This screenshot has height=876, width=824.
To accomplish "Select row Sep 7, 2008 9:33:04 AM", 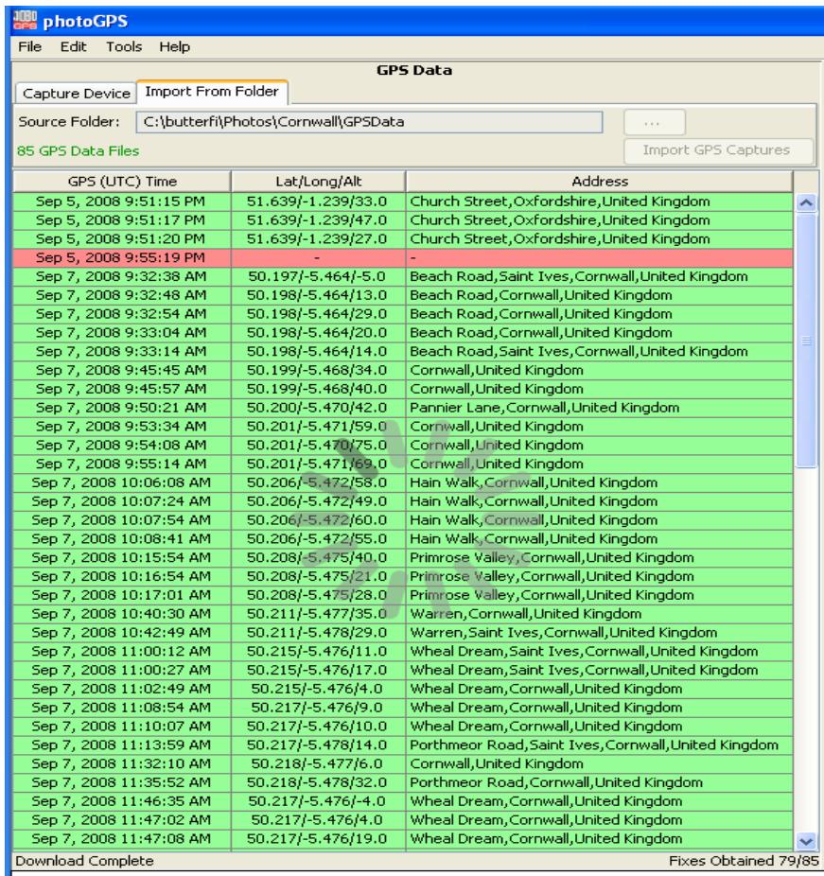I will pos(403,333).
